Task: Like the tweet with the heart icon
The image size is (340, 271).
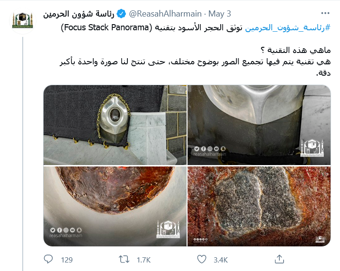Action: [202, 259]
